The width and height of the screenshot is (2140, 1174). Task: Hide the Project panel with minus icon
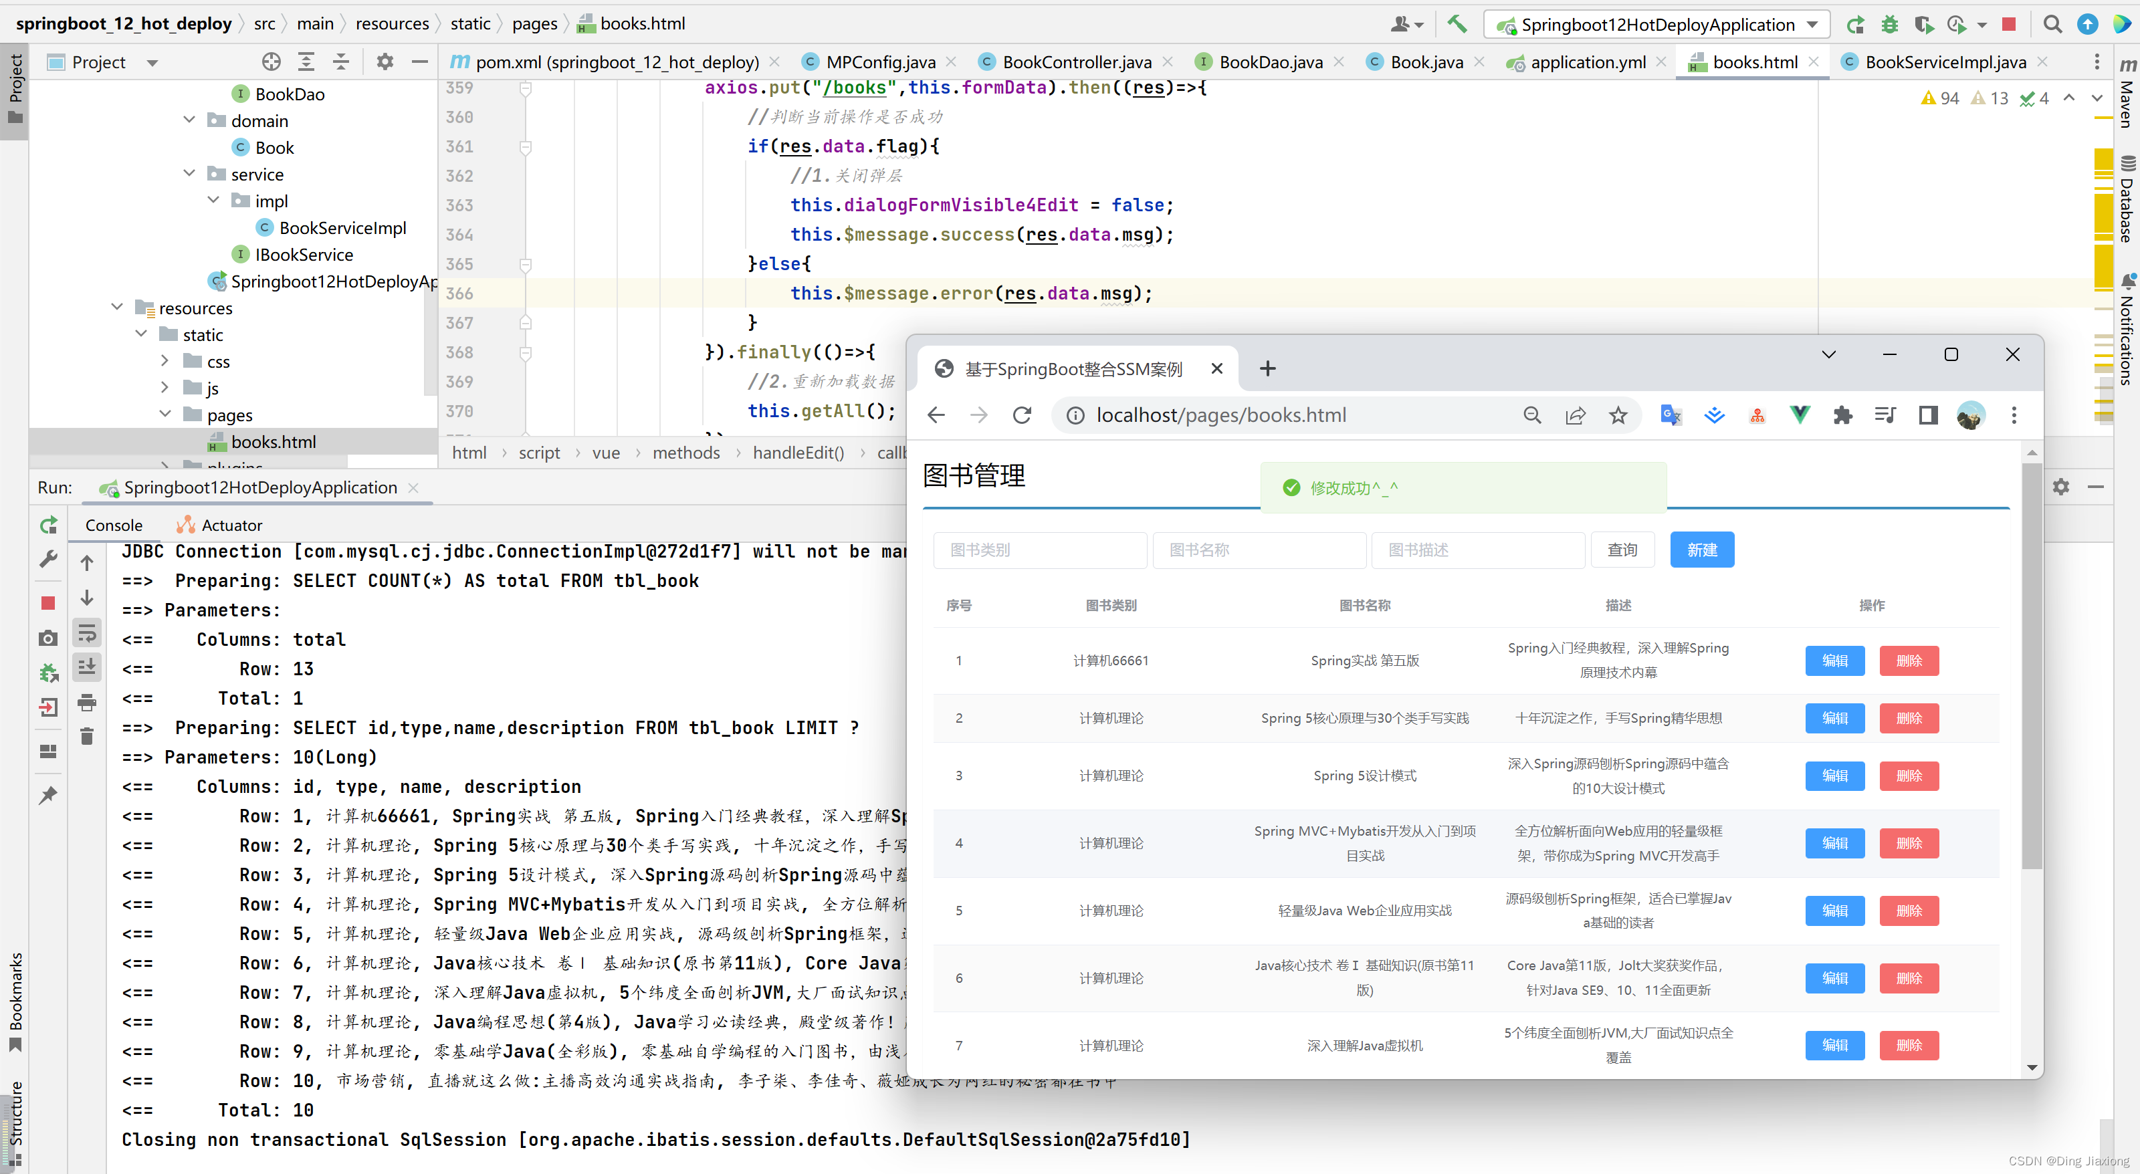(x=419, y=62)
